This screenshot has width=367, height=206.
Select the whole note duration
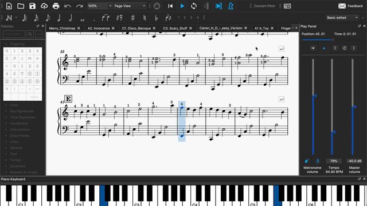(x=82, y=20)
